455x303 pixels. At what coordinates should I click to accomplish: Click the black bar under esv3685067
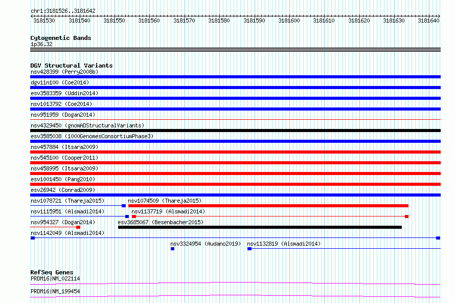[x=260, y=227]
